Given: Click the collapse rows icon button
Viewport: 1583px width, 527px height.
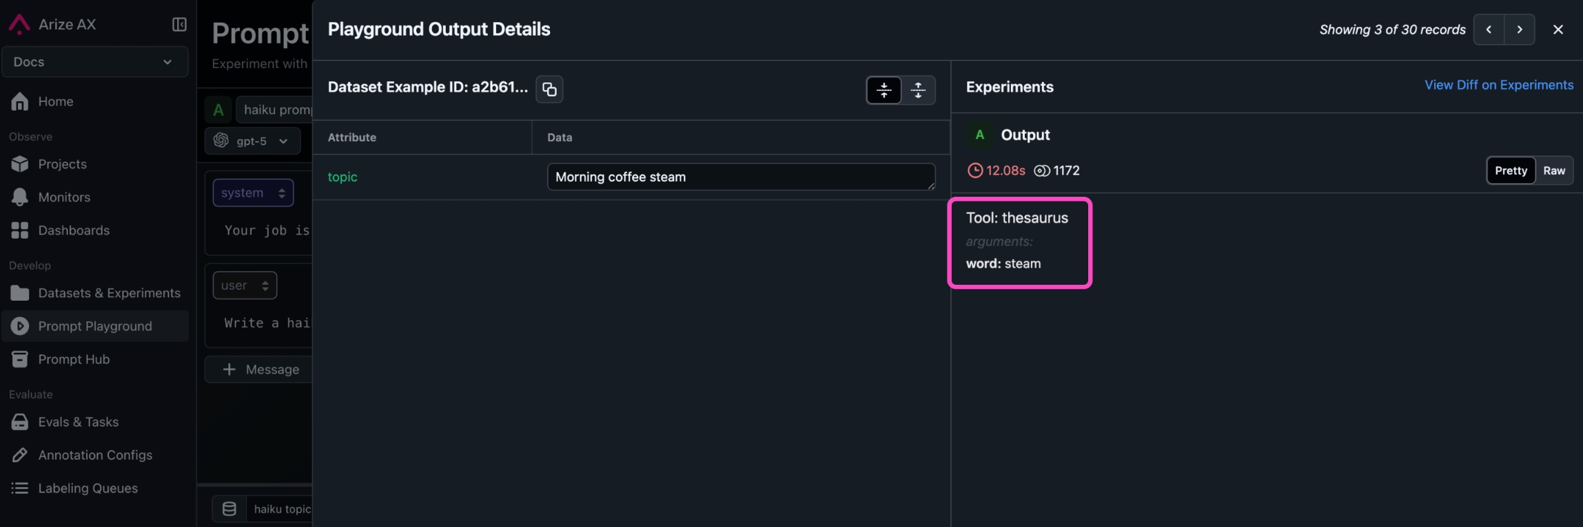Looking at the screenshot, I should tap(884, 90).
